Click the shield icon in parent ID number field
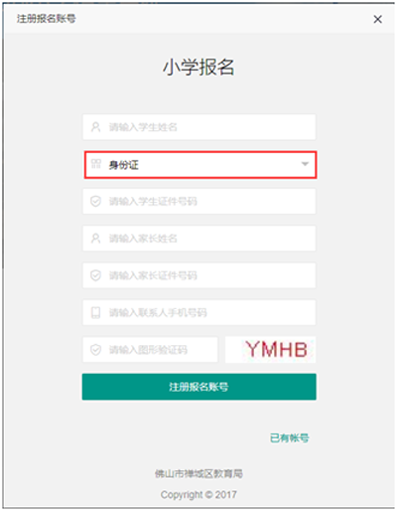 96,275
